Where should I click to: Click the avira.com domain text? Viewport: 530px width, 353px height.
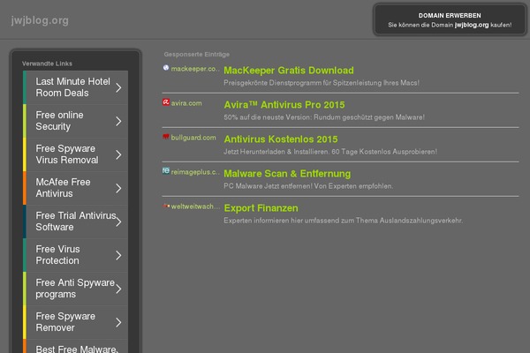click(186, 103)
